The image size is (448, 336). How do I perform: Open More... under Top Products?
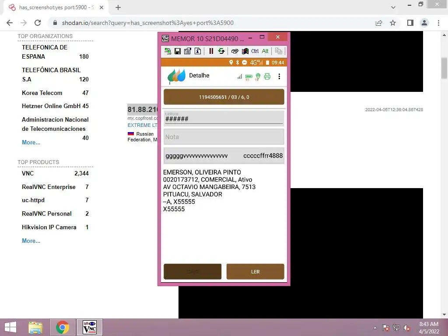tap(31, 241)
